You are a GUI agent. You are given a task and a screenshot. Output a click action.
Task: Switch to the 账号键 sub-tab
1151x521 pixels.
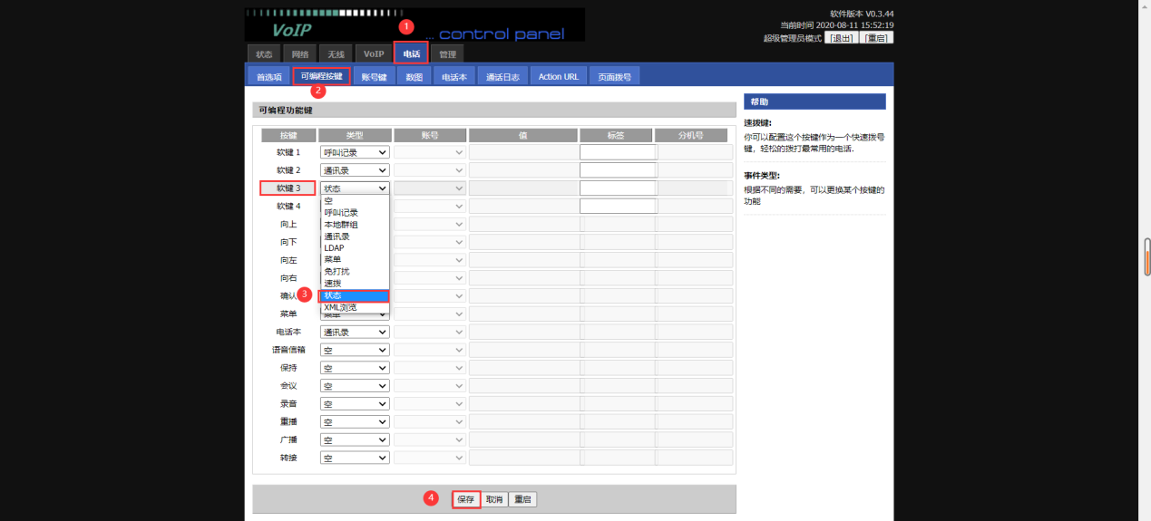374,77
